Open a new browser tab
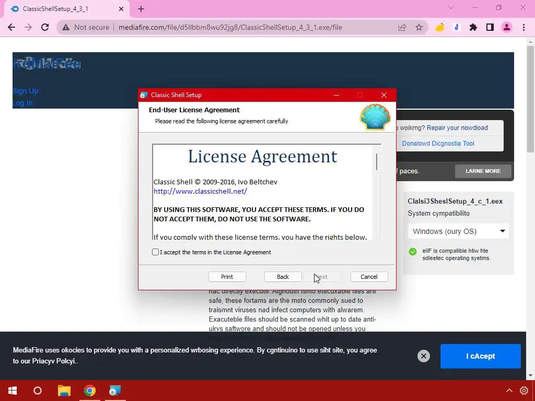This screenshot has width=535, height=401. (x=141, y=9)
